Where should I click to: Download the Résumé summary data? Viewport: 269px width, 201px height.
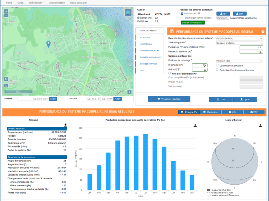tap(65, 125)
